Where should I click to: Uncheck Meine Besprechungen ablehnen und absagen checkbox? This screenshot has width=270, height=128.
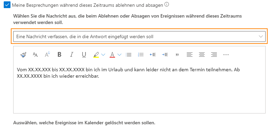pyautogui.click(x=7, y=5)
